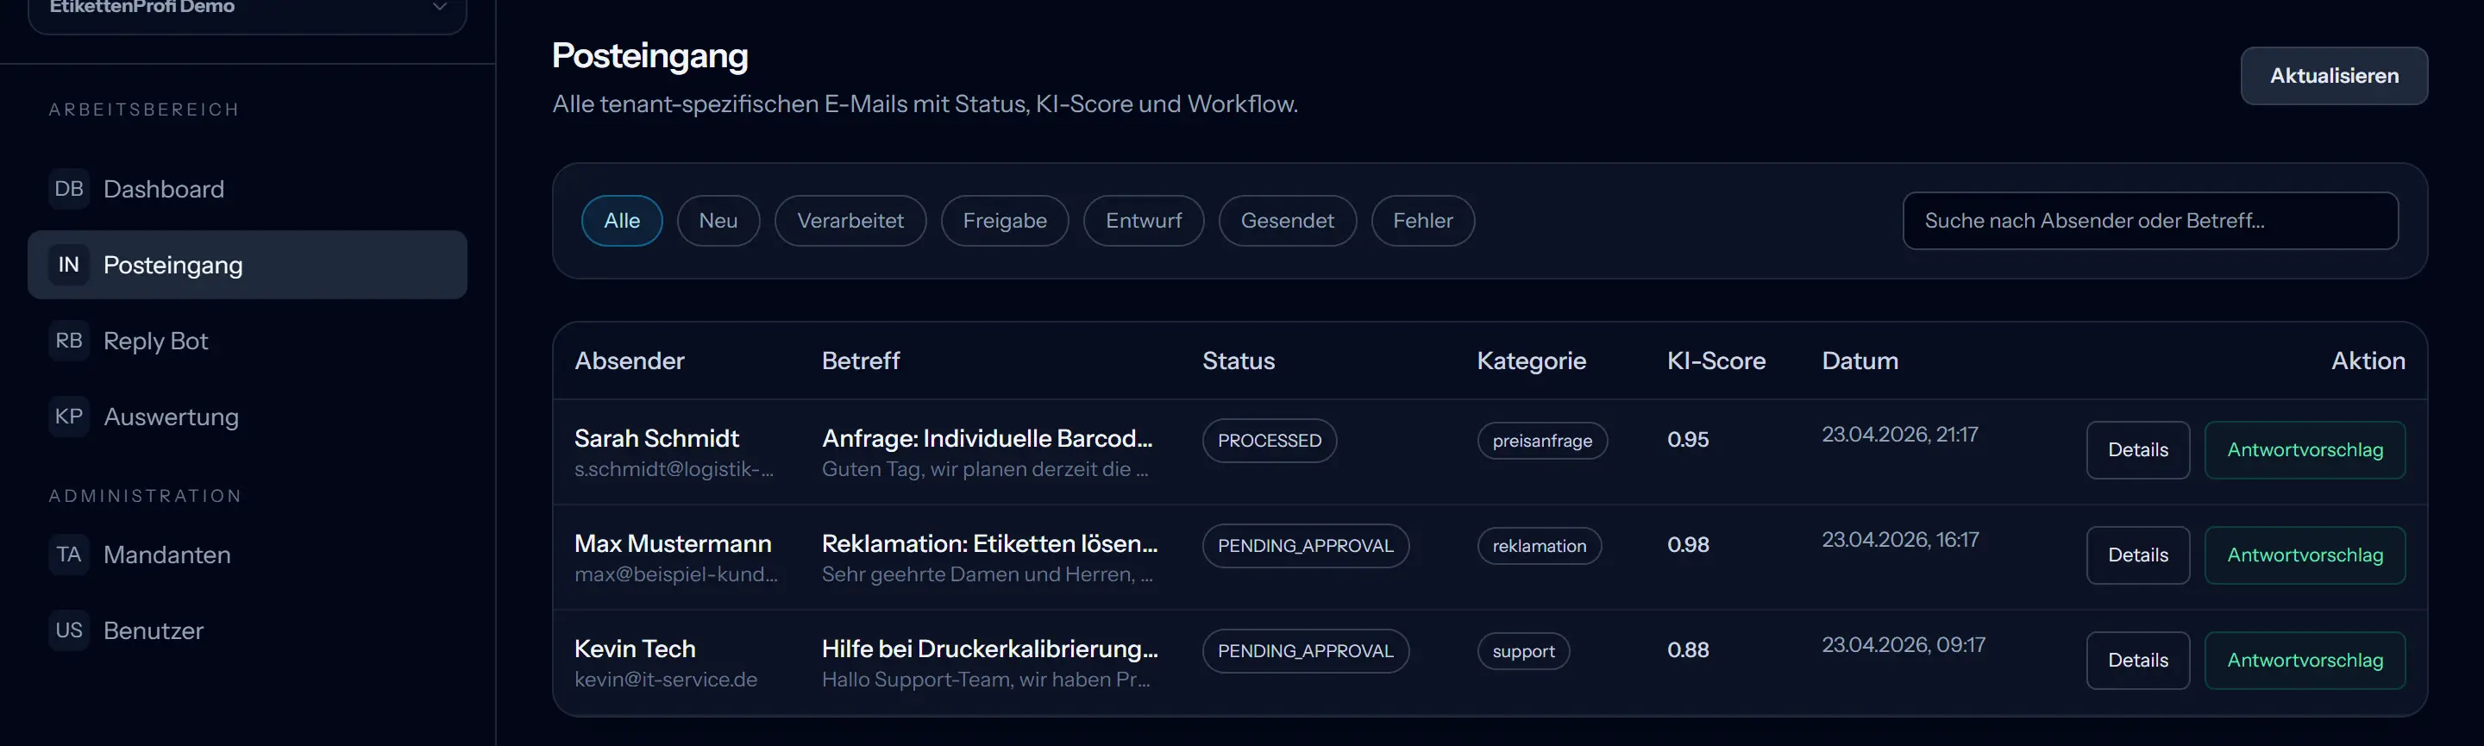The image size is (2484, 746).
Task: Open the Dashboard page label
Action: point(164,189)
